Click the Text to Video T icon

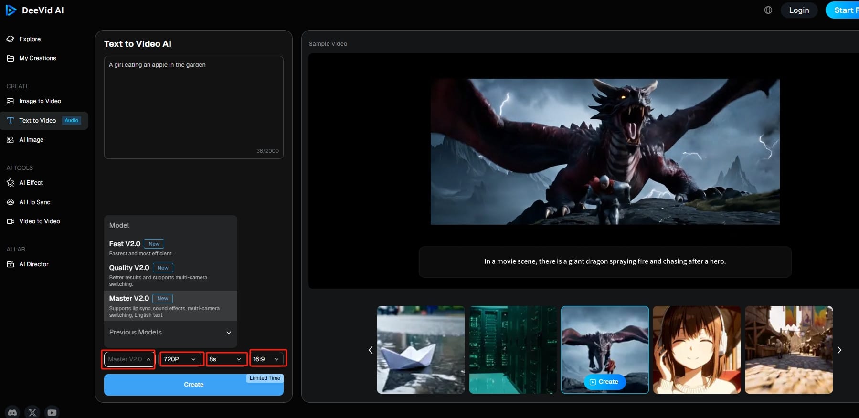coord(11,121)
